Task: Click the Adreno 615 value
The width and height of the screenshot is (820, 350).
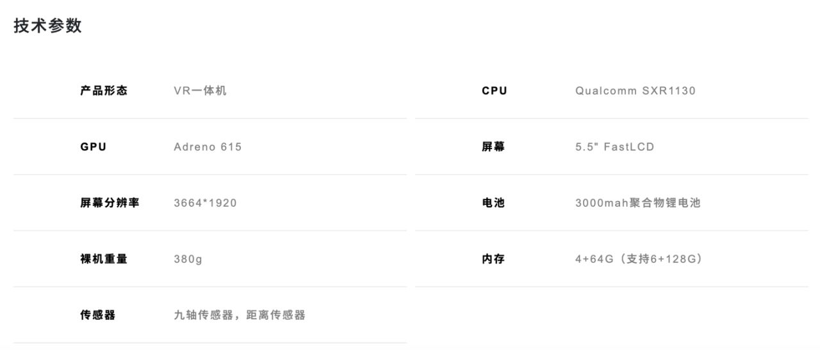Action: pos(208,147)
